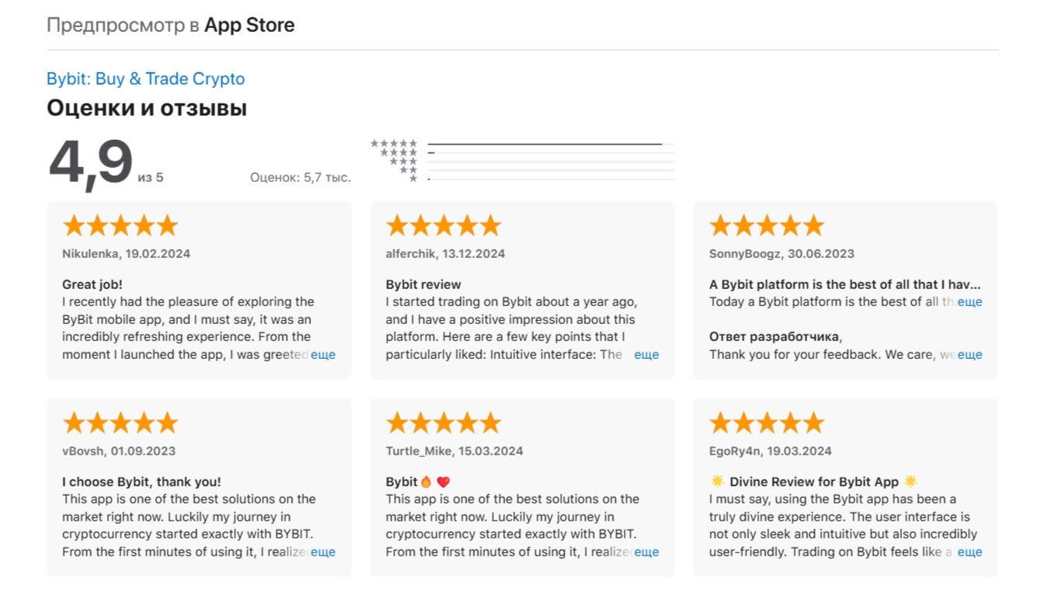Image resolution: width=1041 pixels, height=592 pixels.
Task: Click the stars in SonnyBoogz's review
Action: click(x=765, y=225)
